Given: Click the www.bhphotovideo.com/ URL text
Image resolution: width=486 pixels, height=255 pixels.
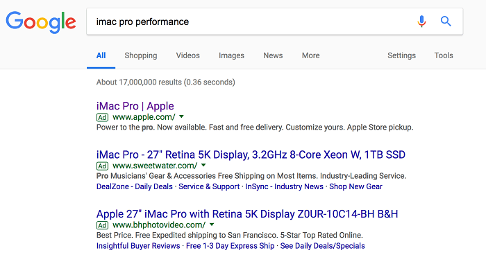Looking at the screenshot, I should (x=159, y=225).
